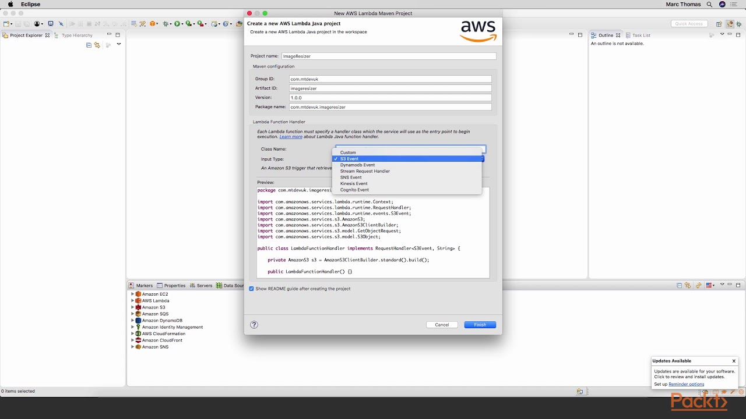Image resolution: width=746 pixels, height=419 pixels.
Task: Expand the Amazon SNS tree node
Action: coord(132,347)
